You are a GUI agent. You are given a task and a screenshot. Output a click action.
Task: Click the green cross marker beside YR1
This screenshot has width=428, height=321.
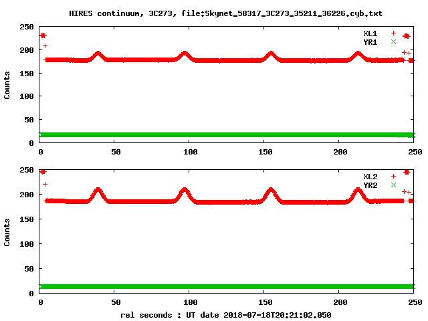393,42
